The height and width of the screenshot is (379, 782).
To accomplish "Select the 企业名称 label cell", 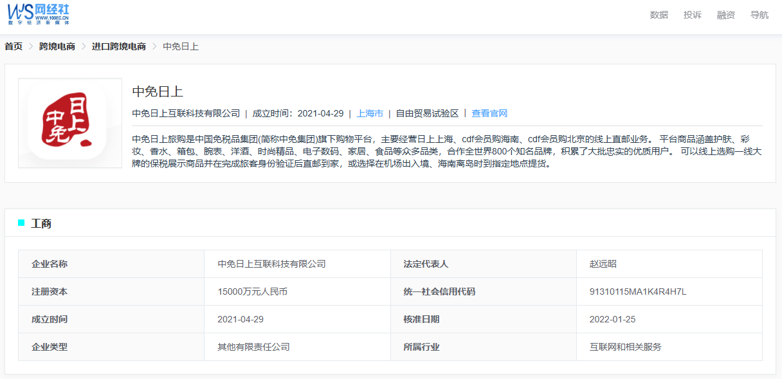I will 111,264.
